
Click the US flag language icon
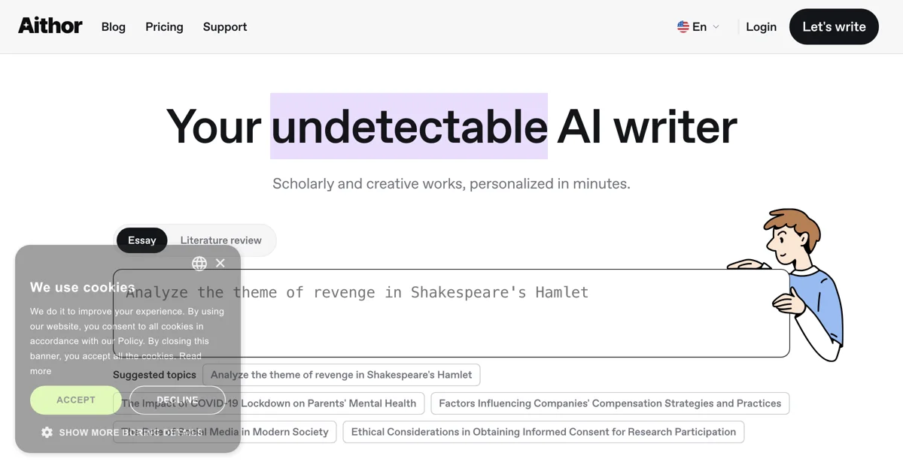683,27
